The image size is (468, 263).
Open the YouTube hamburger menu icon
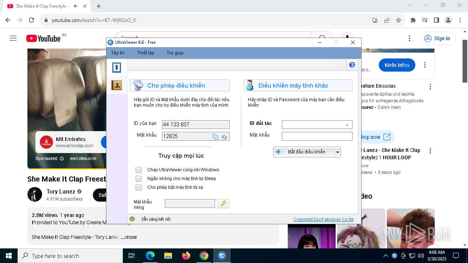tap(13, 38)
